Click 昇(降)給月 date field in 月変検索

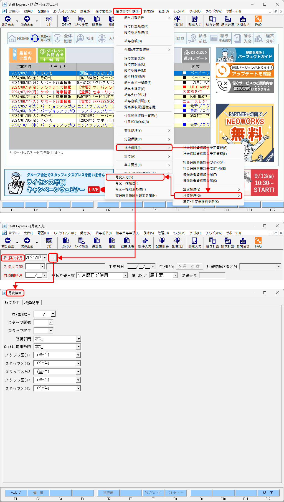(44, 314)
